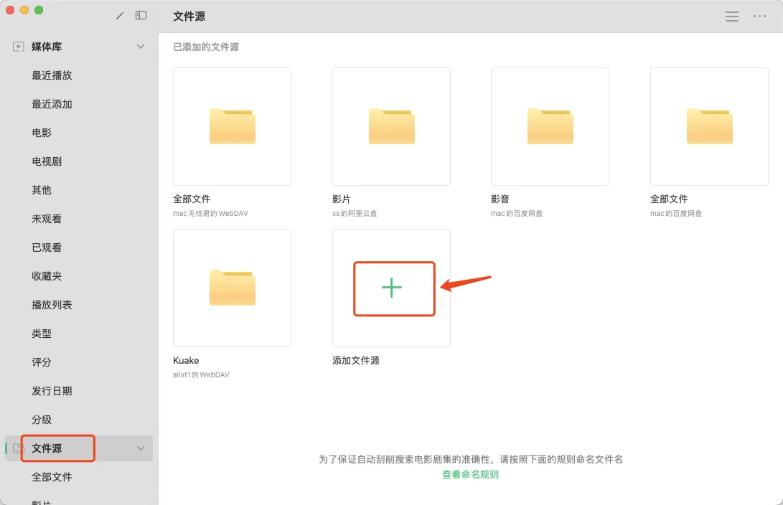The image size is (783, 505).
Task: Click the 查看命名规则 link
Action: (x=470, y=474)
